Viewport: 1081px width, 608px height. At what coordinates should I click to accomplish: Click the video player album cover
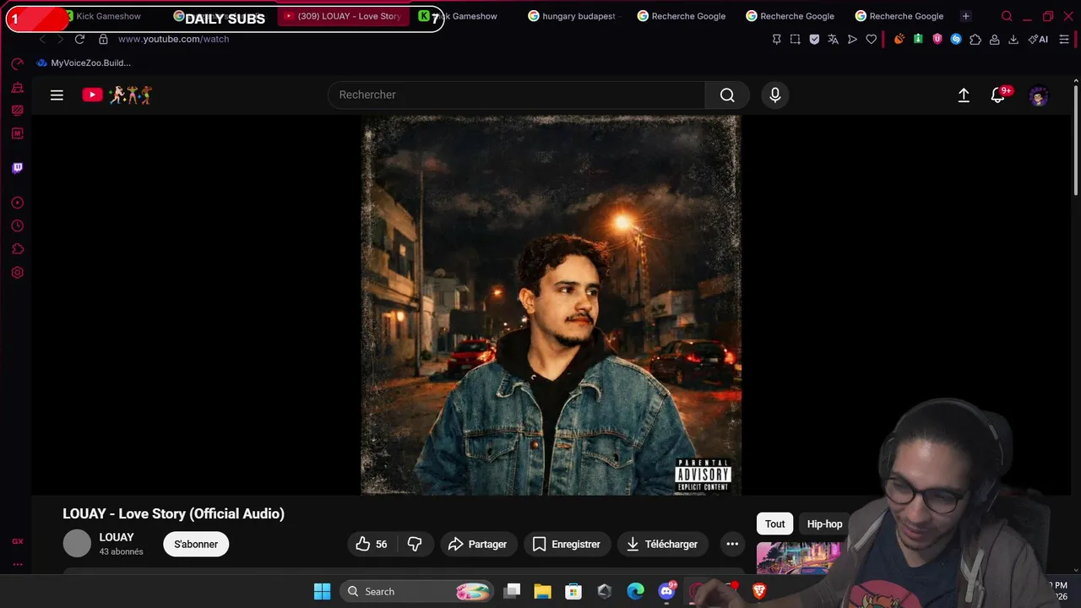(x=551, y=305)
